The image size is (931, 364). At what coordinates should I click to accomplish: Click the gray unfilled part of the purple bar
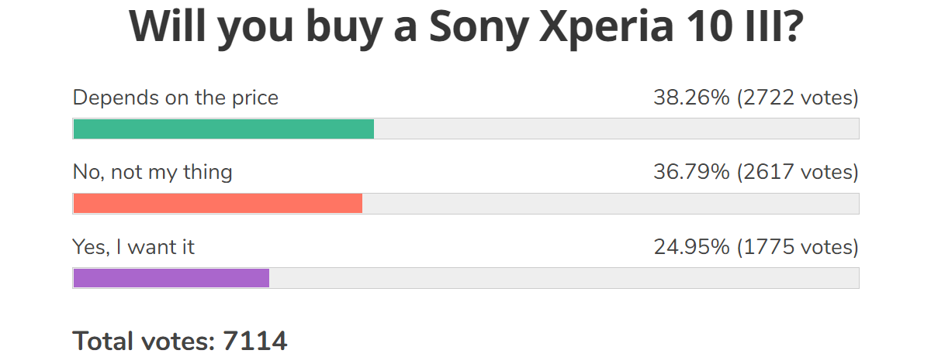(x=564, y=278)
